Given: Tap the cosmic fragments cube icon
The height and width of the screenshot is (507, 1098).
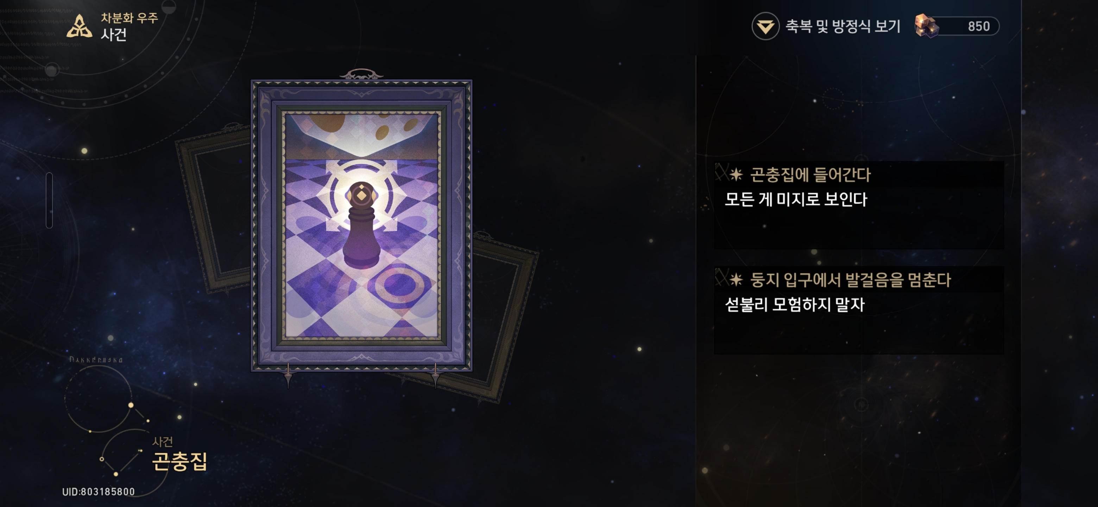Looking at the screenshot, I should click(927, 26).
